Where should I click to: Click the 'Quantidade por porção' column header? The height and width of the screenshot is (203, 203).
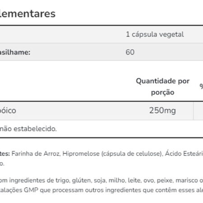(163, 87)
